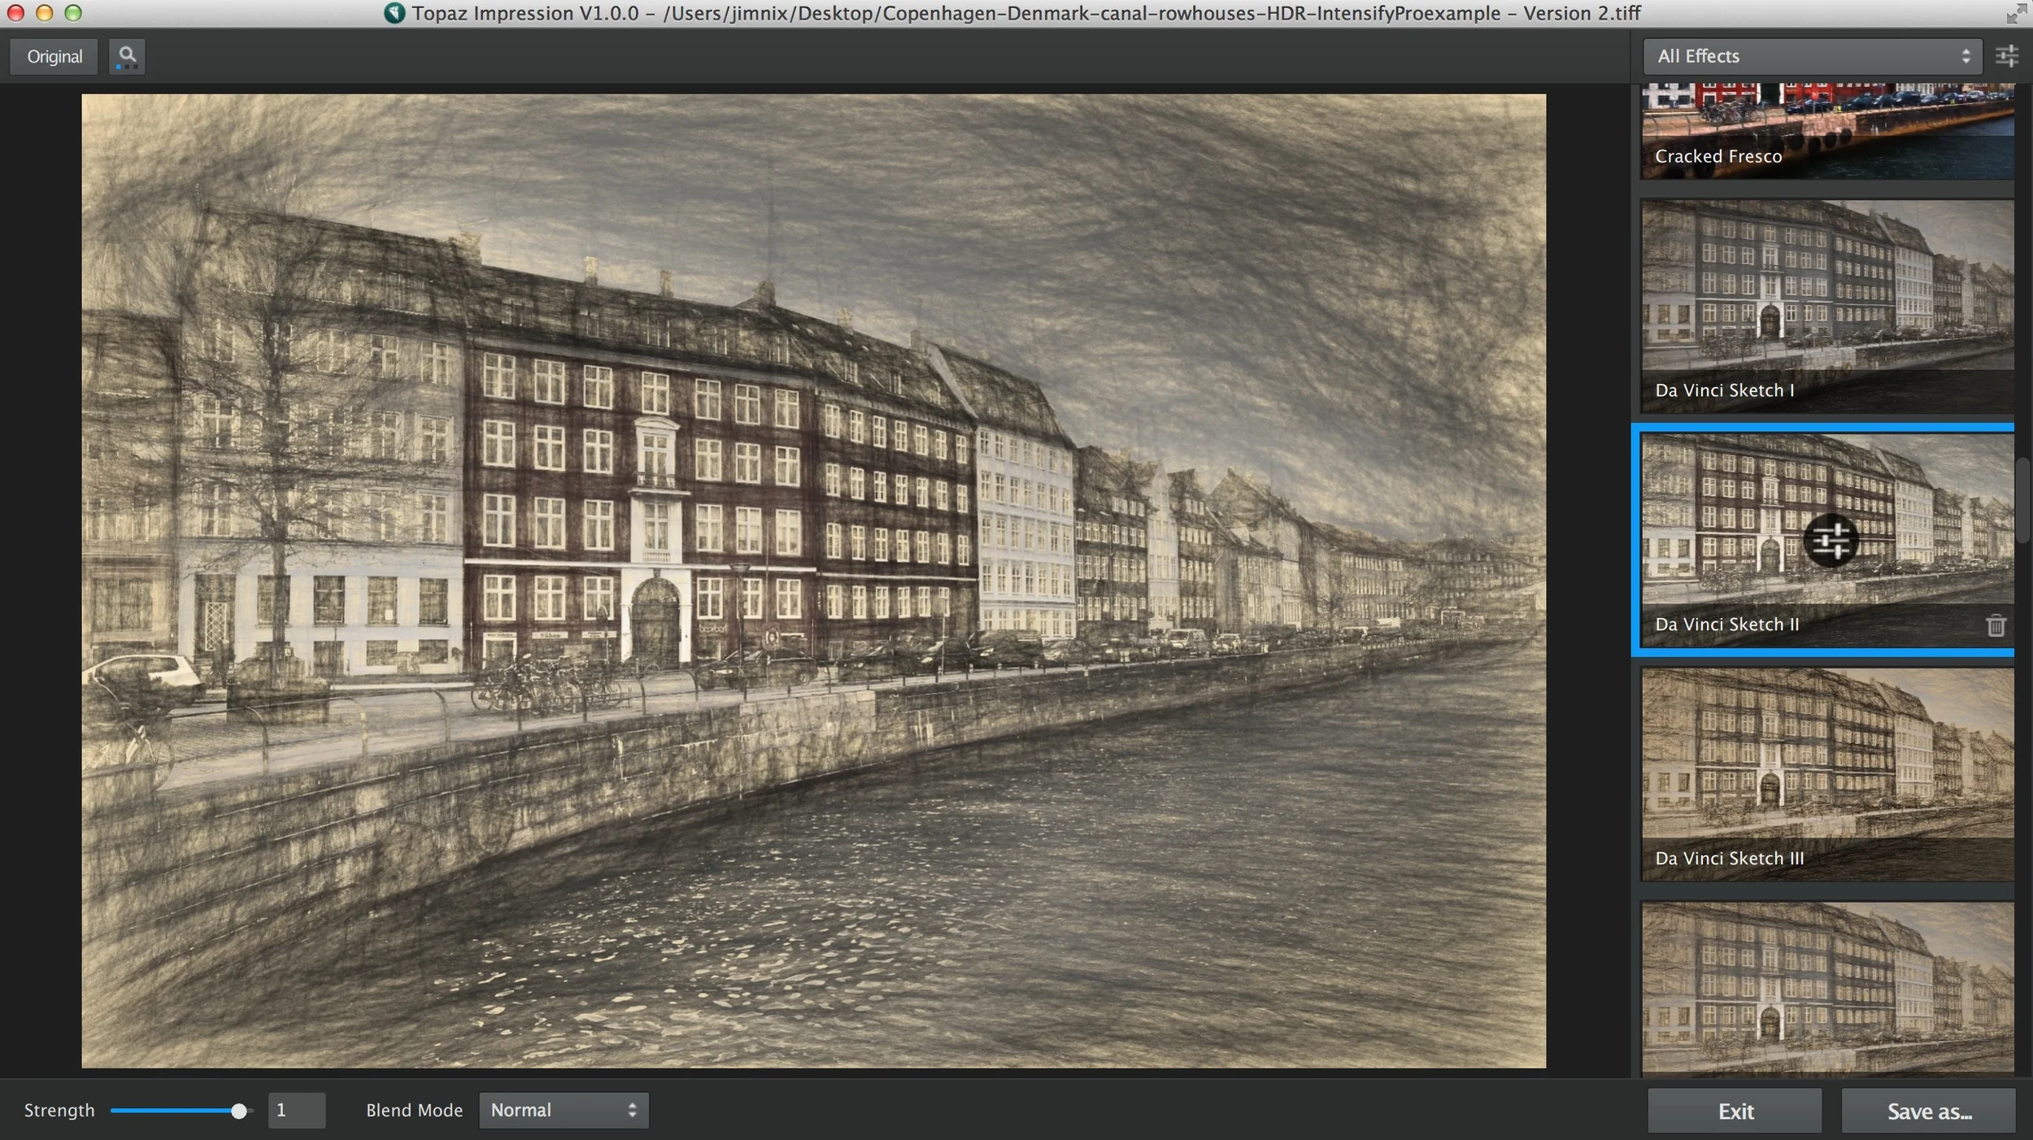
Task: Select the Da Vinci Sketch I effect
Action: [x=1827, y=307]
